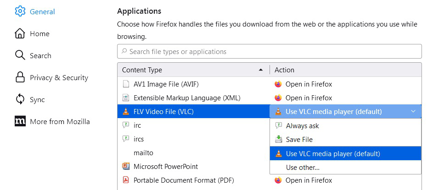Select the mailto content type row
The image size is (444, 190).
pyautogui.click(x=193, y=153)
